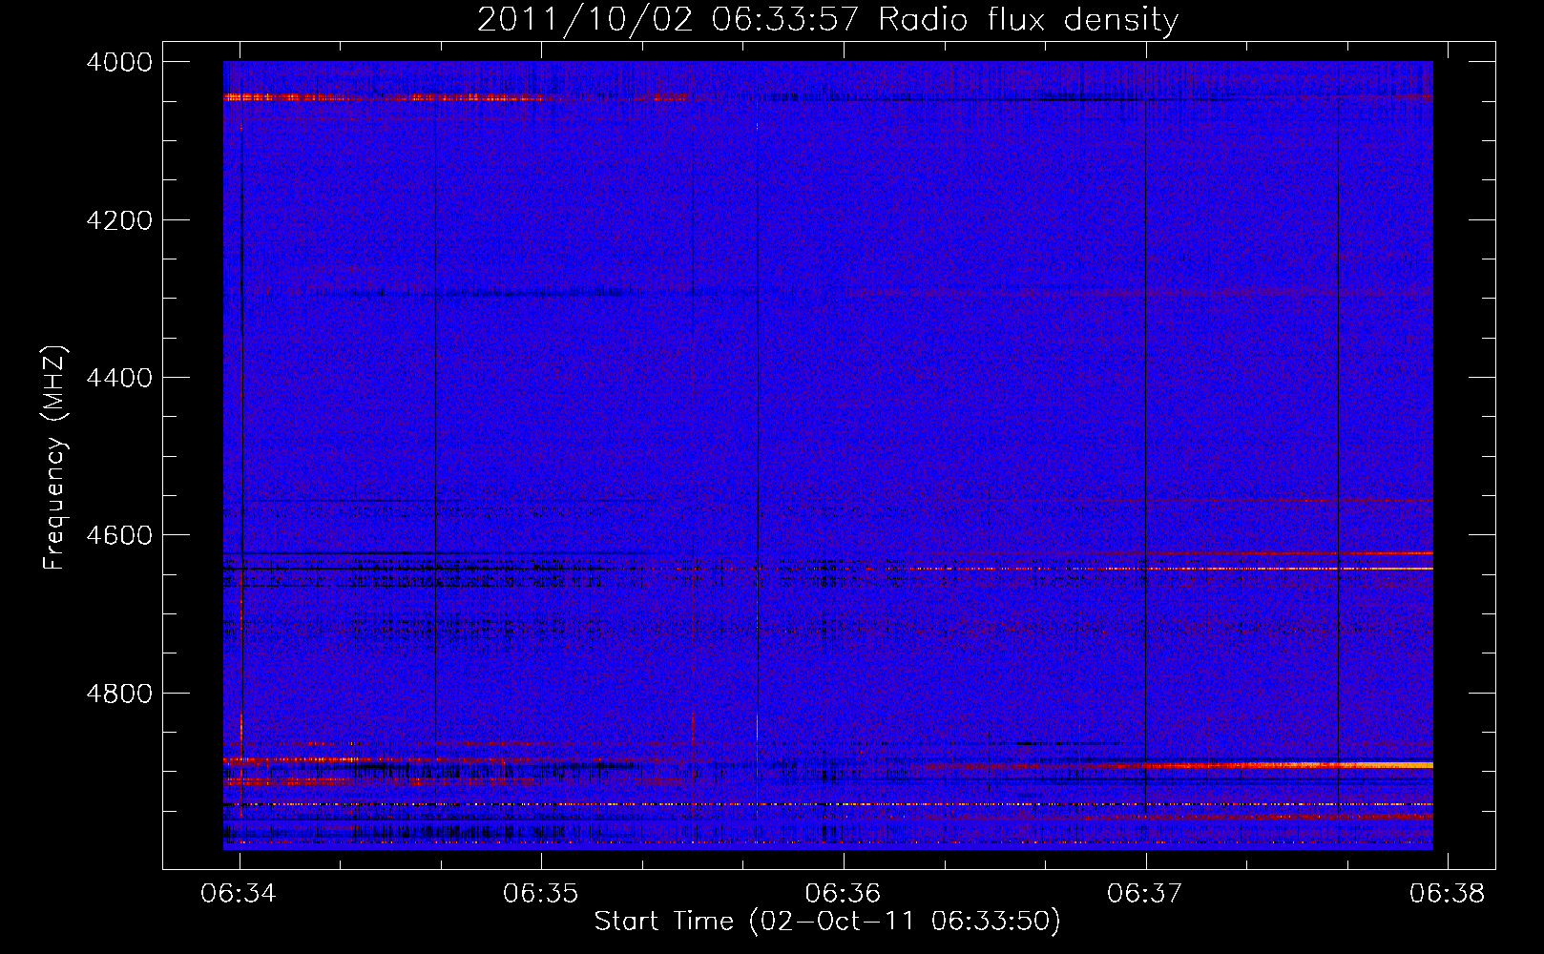The height and width of the screenshot is (954, 1544).
Task: Click the 06:38 time tick label
Action: pos(1448,893)
